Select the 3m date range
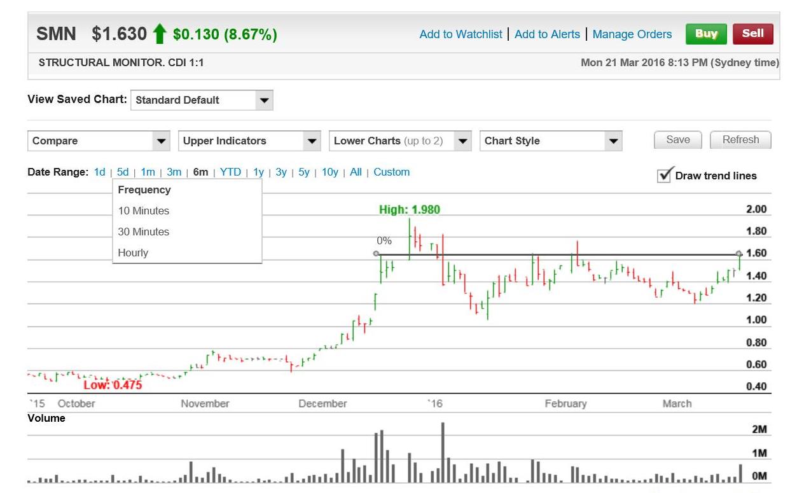Screen dimensions: 797x493 174,172
